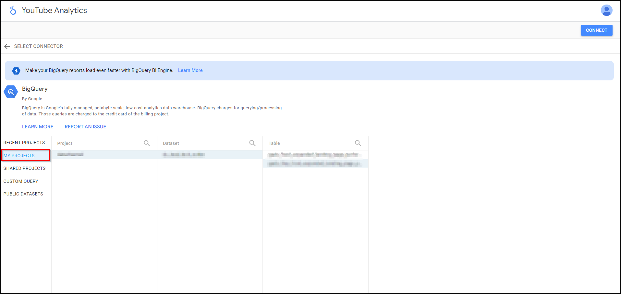
Task: Select the blurred dataset row
Action: click(x=210, y=155)
